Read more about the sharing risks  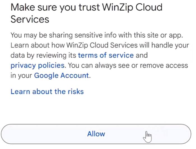click(47, 91)
